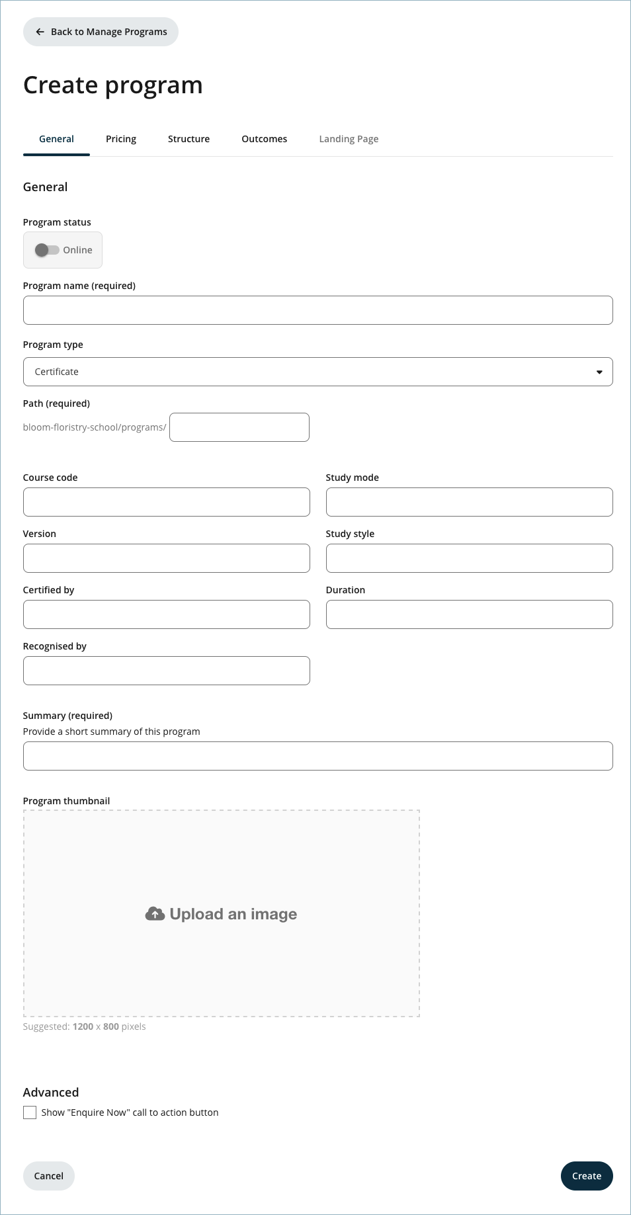
Task: Toggle the Online program status switch
Action: (x=47, y=250)
